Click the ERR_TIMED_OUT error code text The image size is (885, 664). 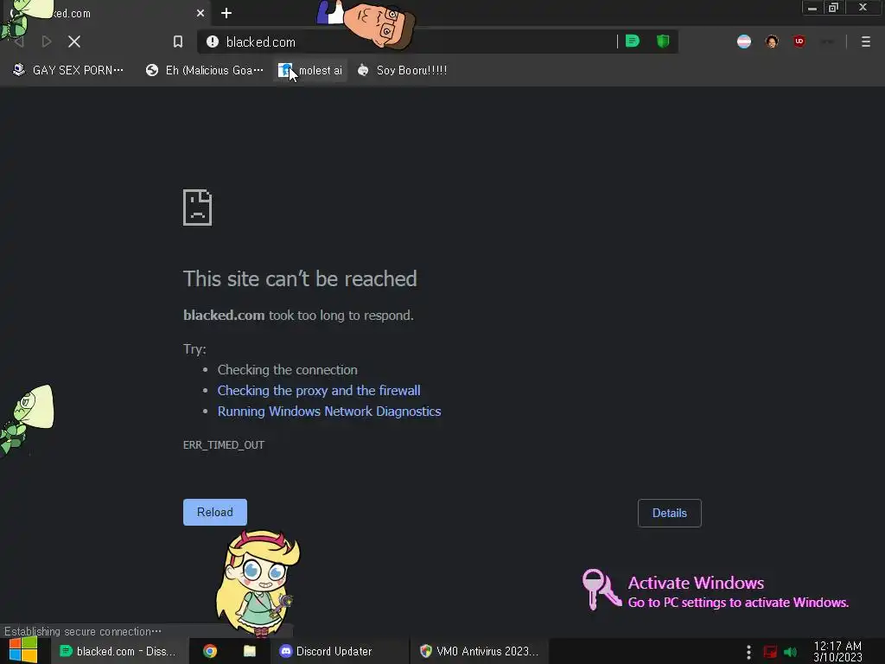click(x=224, y=445)
